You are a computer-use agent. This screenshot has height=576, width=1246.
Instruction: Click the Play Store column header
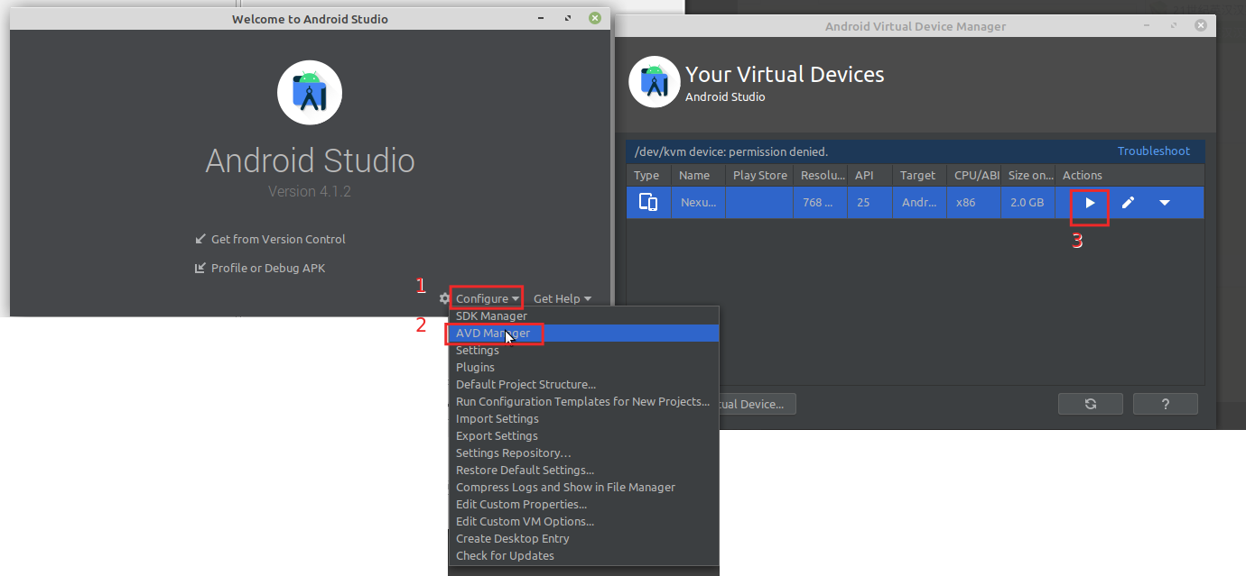759,176
